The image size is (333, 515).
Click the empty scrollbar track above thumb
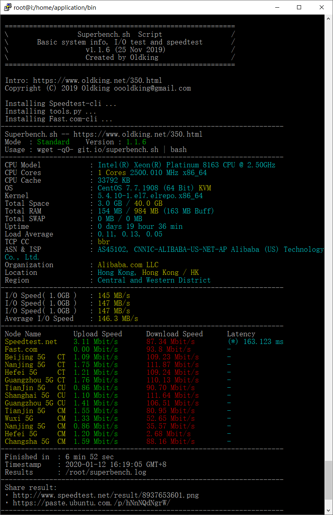point(329,243)
